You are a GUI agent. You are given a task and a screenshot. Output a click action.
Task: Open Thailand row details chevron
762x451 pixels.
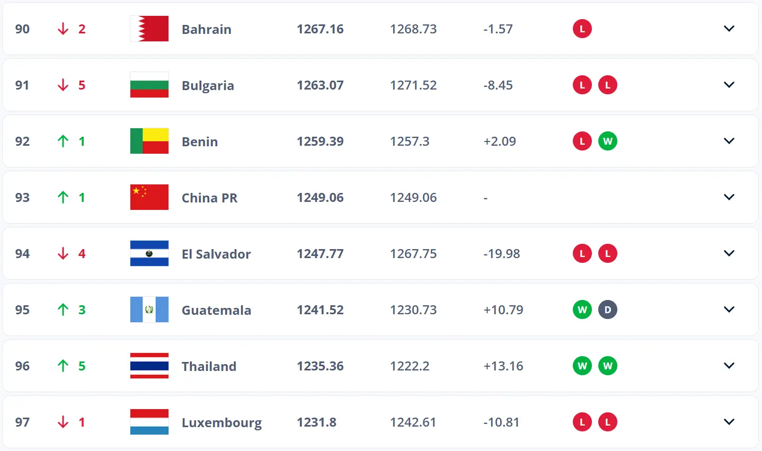(x=729, y=366)
